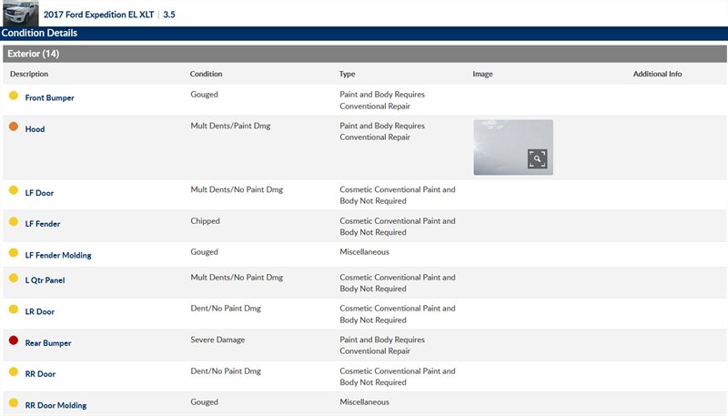Open the Rear Bumper link
This screenshot has width=728, height=416.
[47, 343]
